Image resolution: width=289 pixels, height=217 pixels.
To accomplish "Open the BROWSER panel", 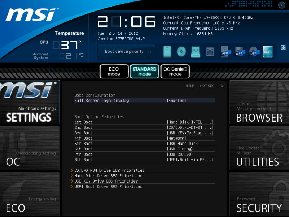I will [259, 103].
